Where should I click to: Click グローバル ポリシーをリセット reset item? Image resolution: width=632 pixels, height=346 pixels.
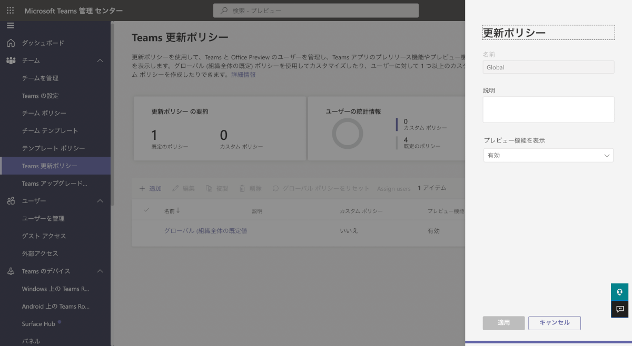coord(321,188)
